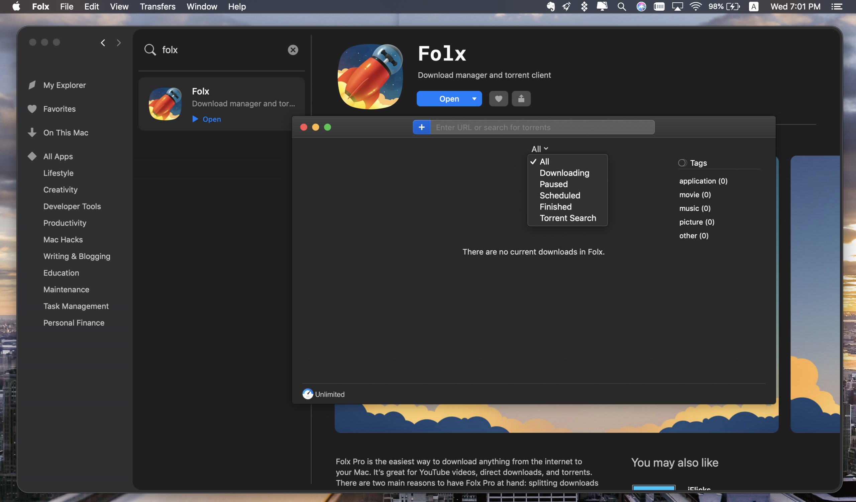Select the 'Finished' filter option

tap(555, 206)
